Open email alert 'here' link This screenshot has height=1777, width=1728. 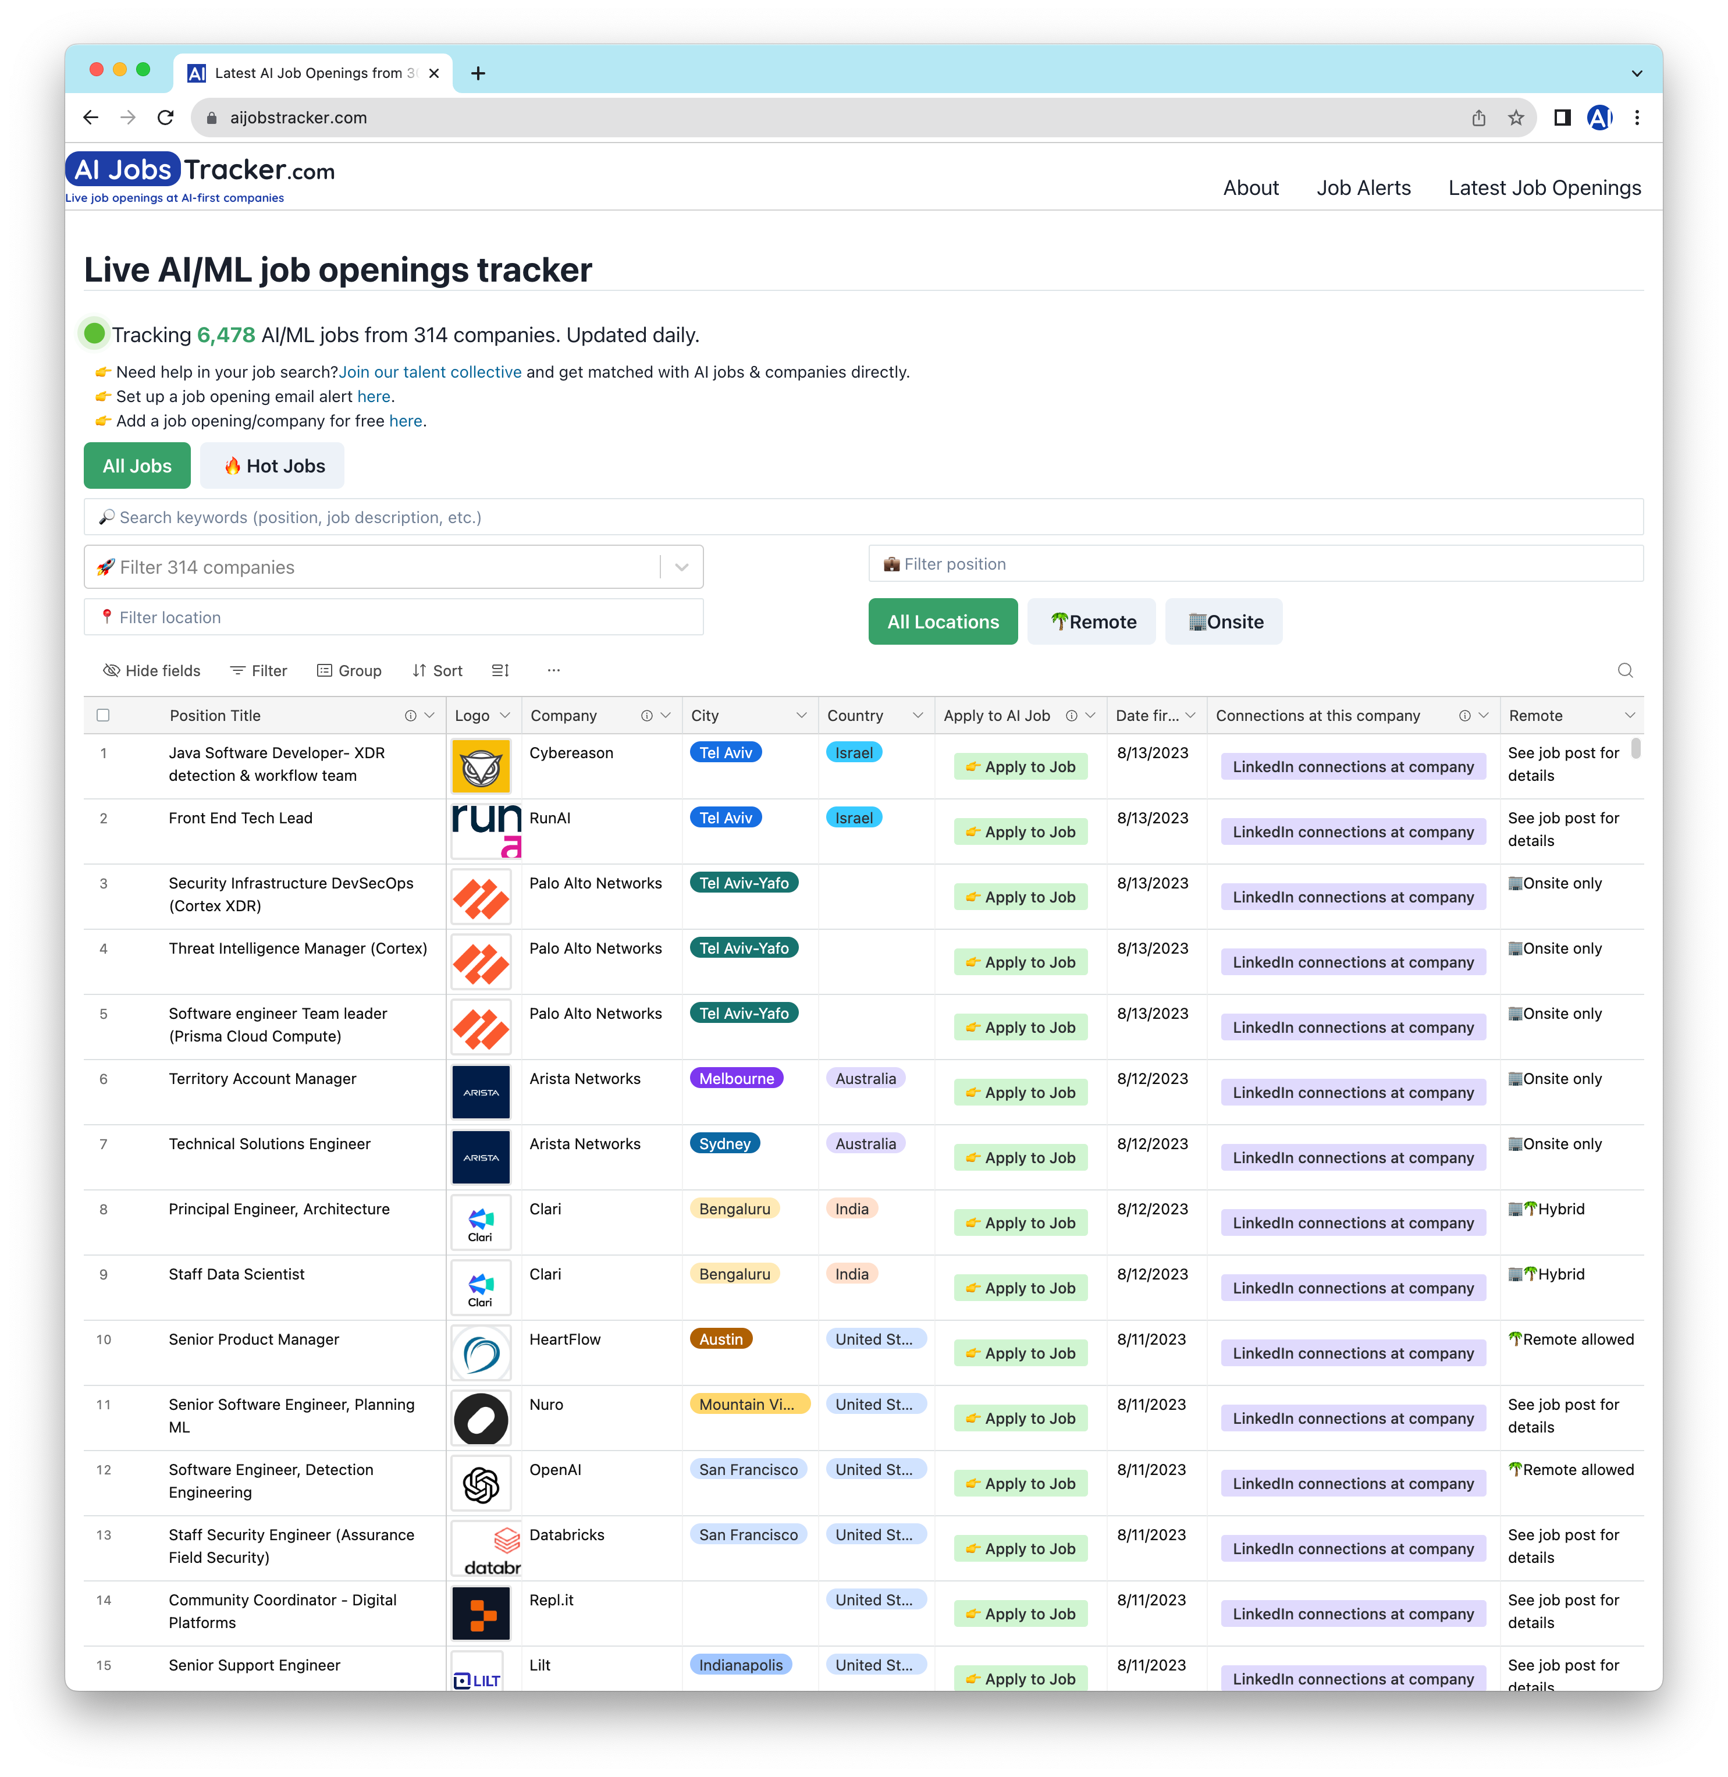[x=374, y=397]
